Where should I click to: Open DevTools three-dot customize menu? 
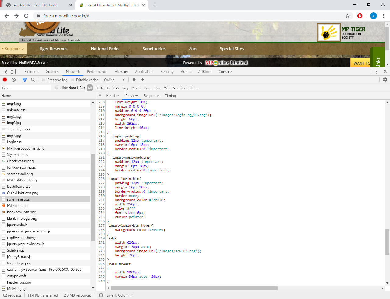[377, 71]
